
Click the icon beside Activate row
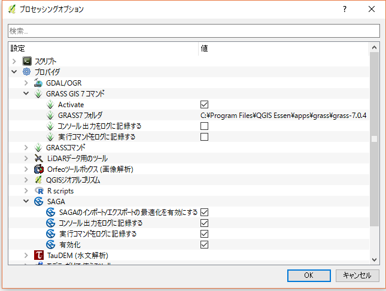tap(50, 104)
